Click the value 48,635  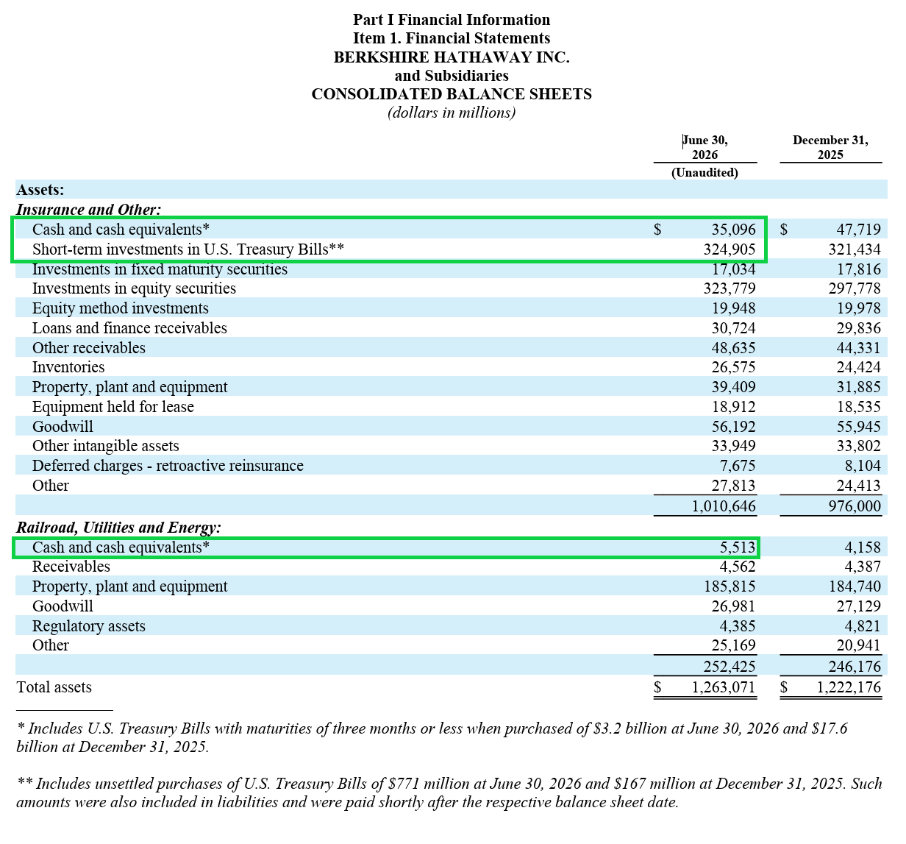point(733,348)
